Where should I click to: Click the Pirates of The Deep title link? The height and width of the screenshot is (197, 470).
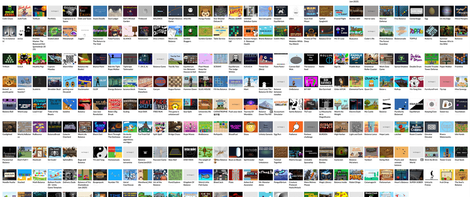310,38
